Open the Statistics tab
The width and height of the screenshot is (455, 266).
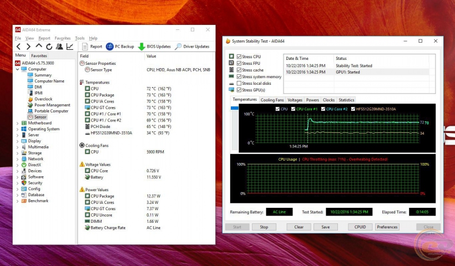[346, 100]
